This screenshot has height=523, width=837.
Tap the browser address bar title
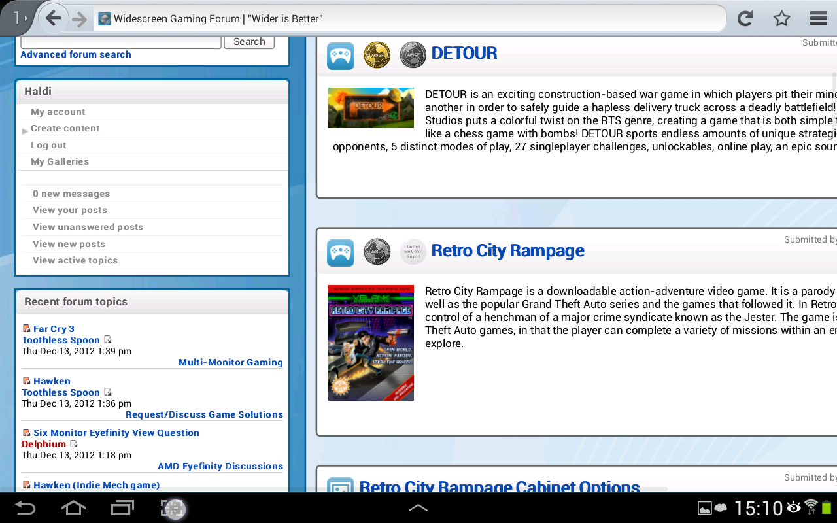pos(218,19)
